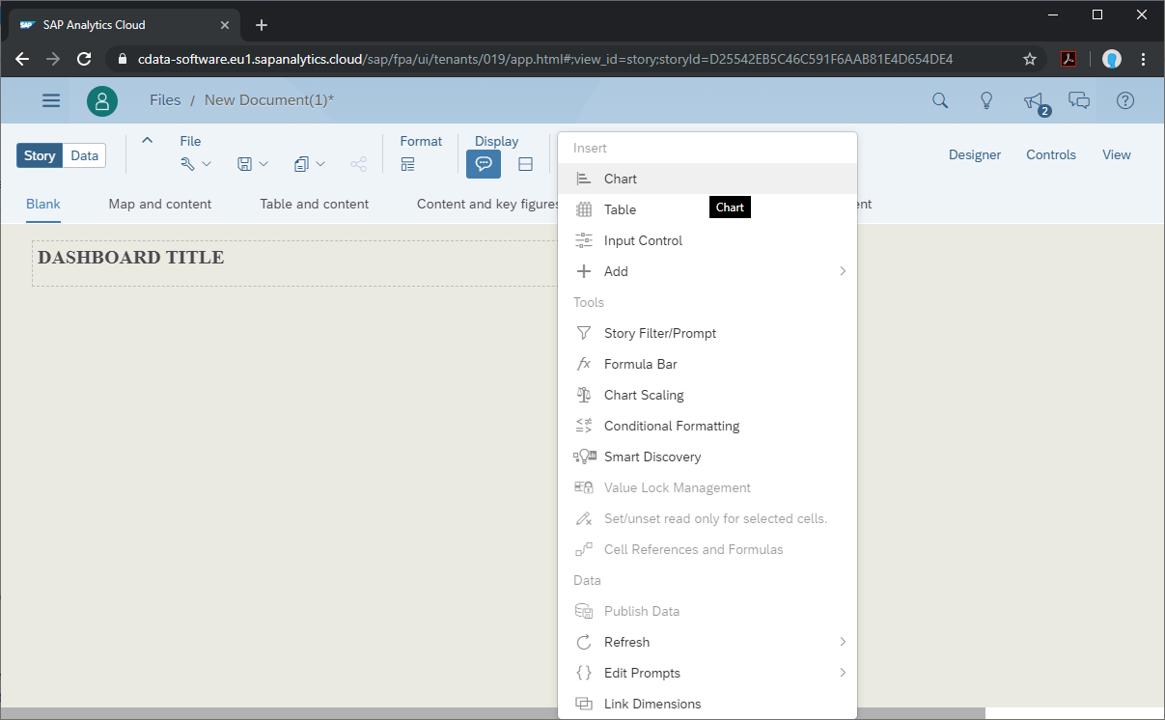Open the main hamburger navigation menu
The width and height of the screenshot is (1165, 720).
(51, 100)
